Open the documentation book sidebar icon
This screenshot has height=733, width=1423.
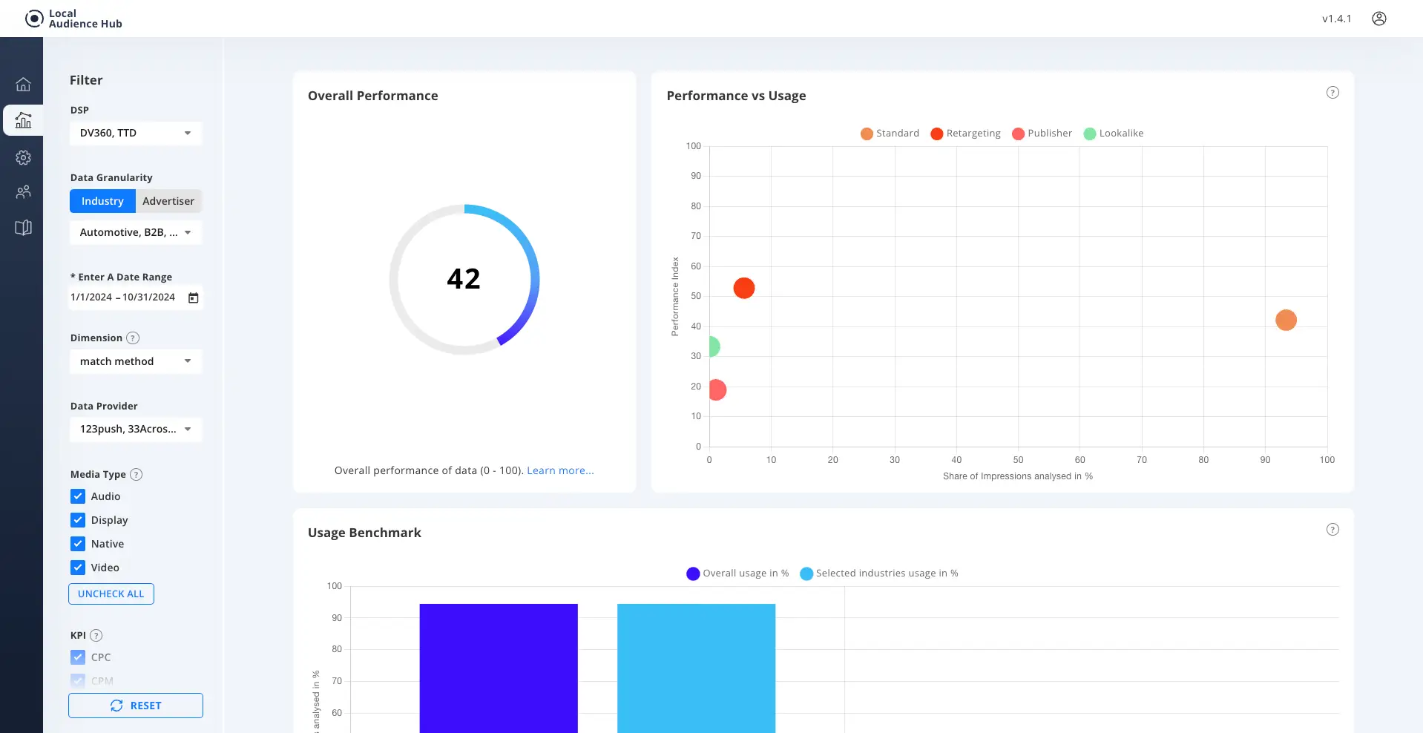23,228
